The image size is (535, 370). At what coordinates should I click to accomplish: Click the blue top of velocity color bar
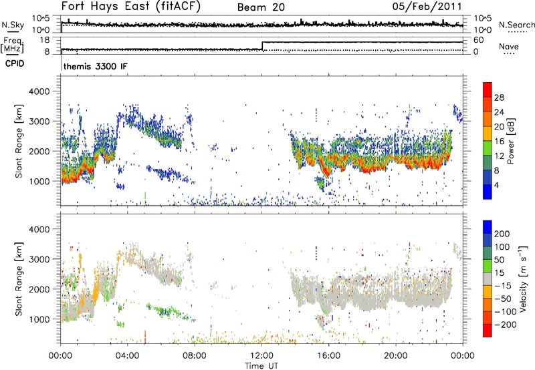click(488, 227)
